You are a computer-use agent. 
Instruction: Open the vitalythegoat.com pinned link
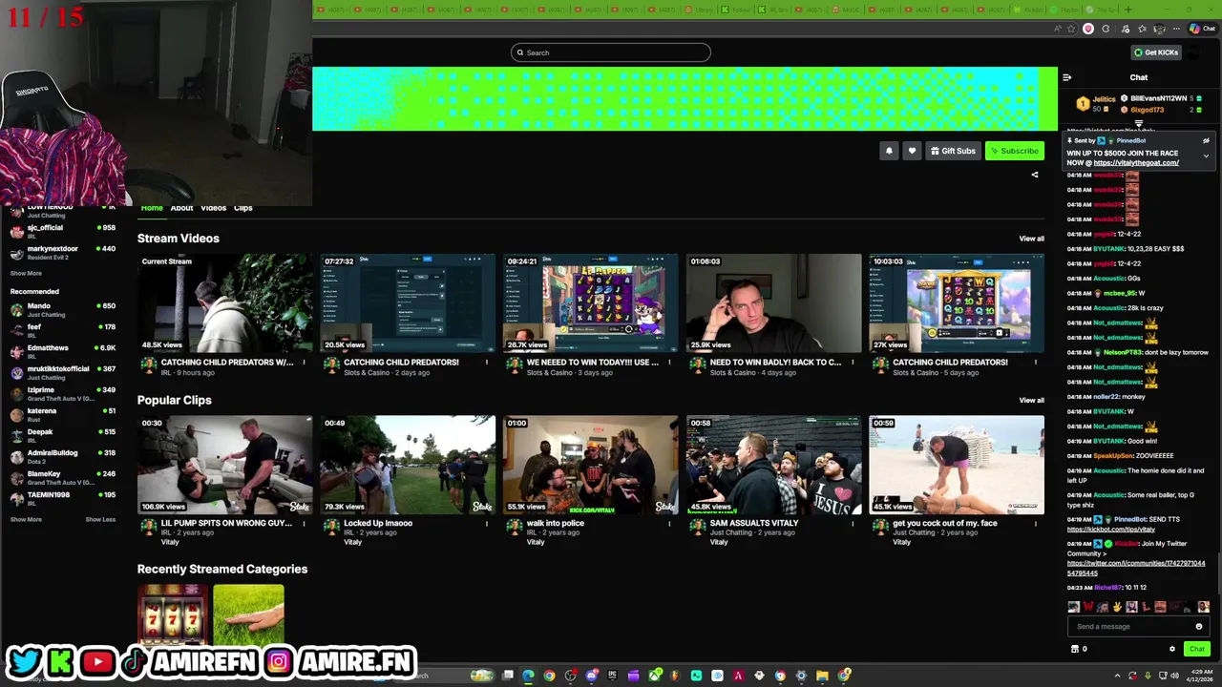pos(1136,163)
